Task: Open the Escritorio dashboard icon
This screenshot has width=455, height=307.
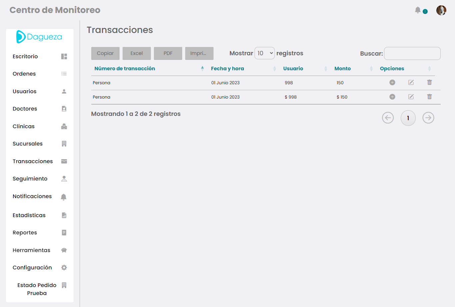Action: tap(64, 56)
